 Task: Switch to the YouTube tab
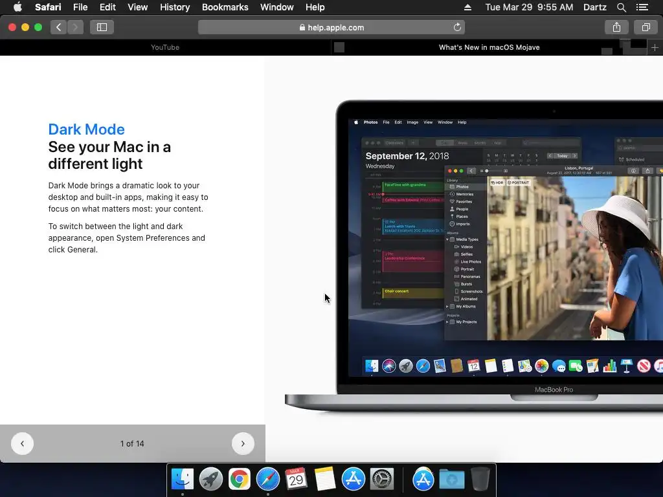165,47
